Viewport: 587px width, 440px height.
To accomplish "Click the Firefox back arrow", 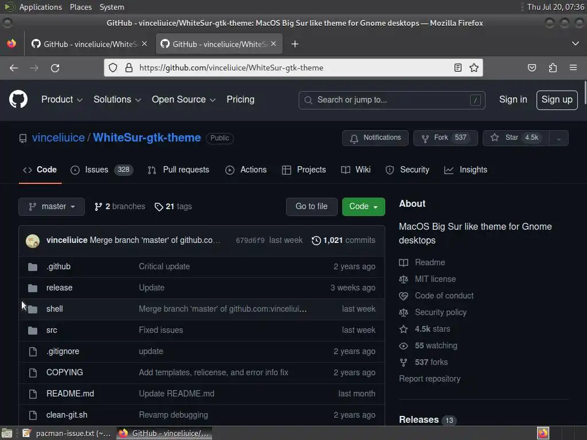I will [x=14, y=68].
